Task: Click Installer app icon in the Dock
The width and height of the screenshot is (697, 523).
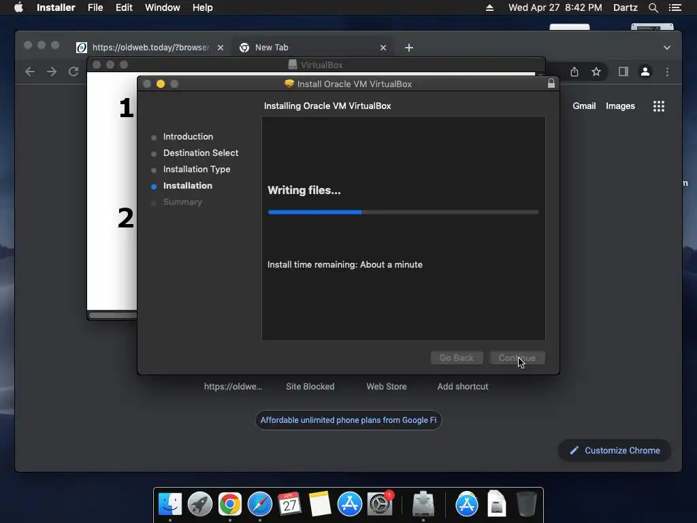Action: 423,504
